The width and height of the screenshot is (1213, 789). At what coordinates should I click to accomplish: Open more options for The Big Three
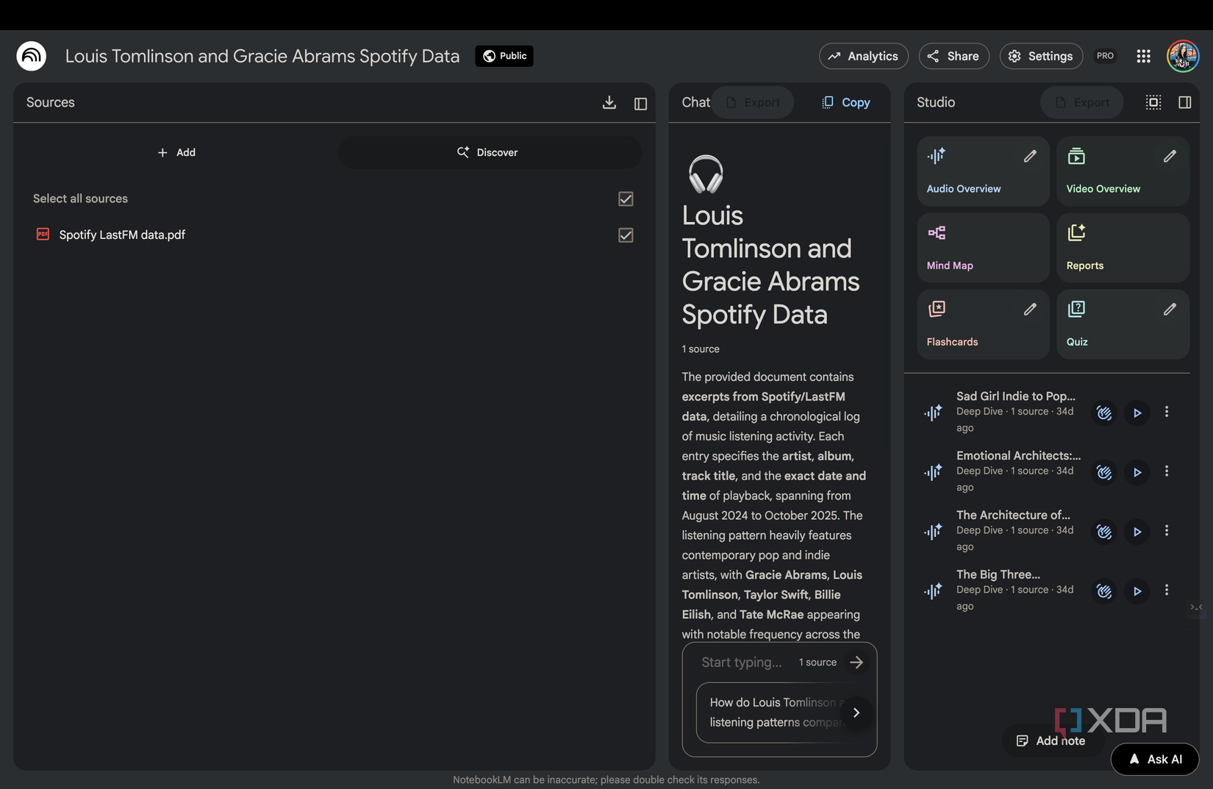coord(1166,590)
